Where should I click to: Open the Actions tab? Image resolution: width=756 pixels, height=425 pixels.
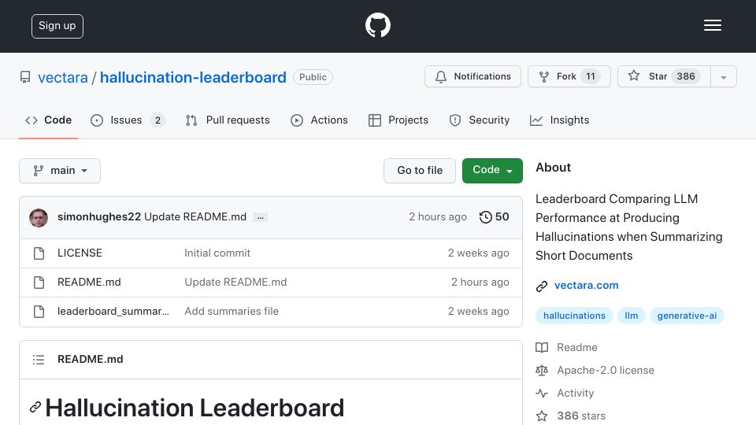[x=319, y=120]
